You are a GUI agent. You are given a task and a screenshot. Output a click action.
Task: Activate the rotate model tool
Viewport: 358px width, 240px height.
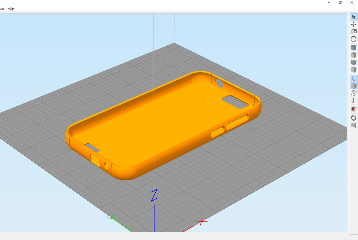pos(354,39)
